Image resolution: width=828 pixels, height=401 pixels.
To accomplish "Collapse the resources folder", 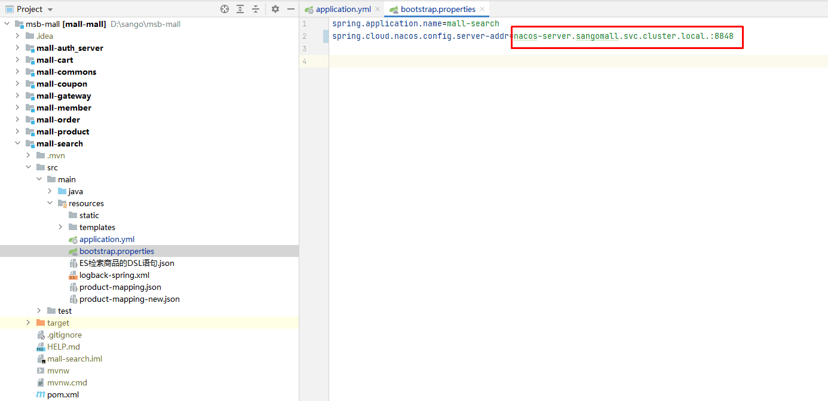I will click(50, 203).
